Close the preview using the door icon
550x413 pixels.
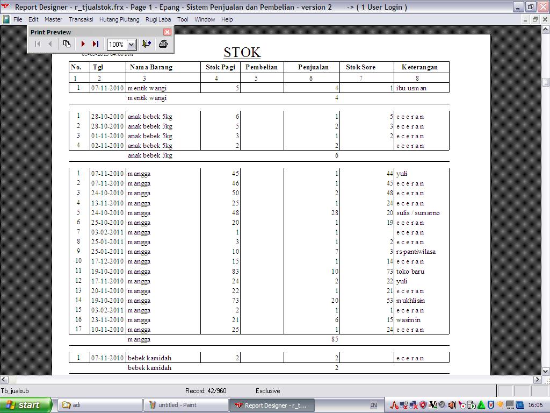pos(146,44)
